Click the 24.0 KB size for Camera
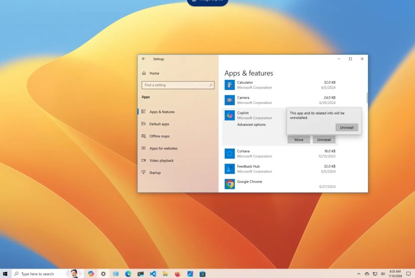 tap(330, 97)
